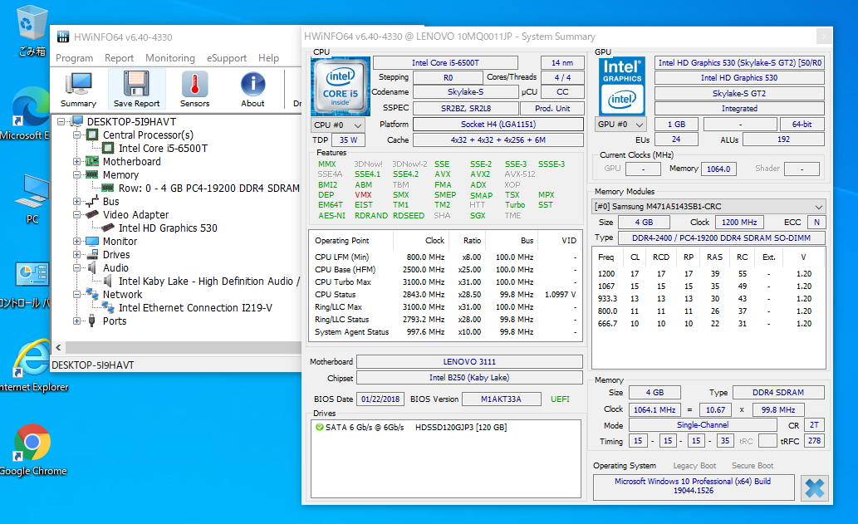Open the Control Panel desktop icon
This screenshot has height=524, width=858.
[x=33, y=274]
